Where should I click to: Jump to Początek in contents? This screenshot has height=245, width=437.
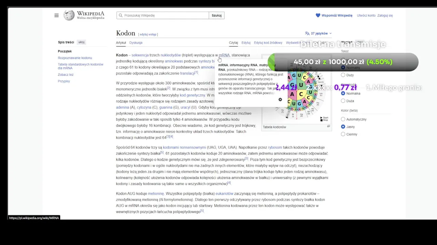coord(65,51)
